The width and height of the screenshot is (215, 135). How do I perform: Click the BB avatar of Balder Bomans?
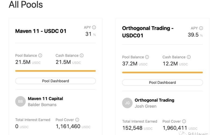20,101
